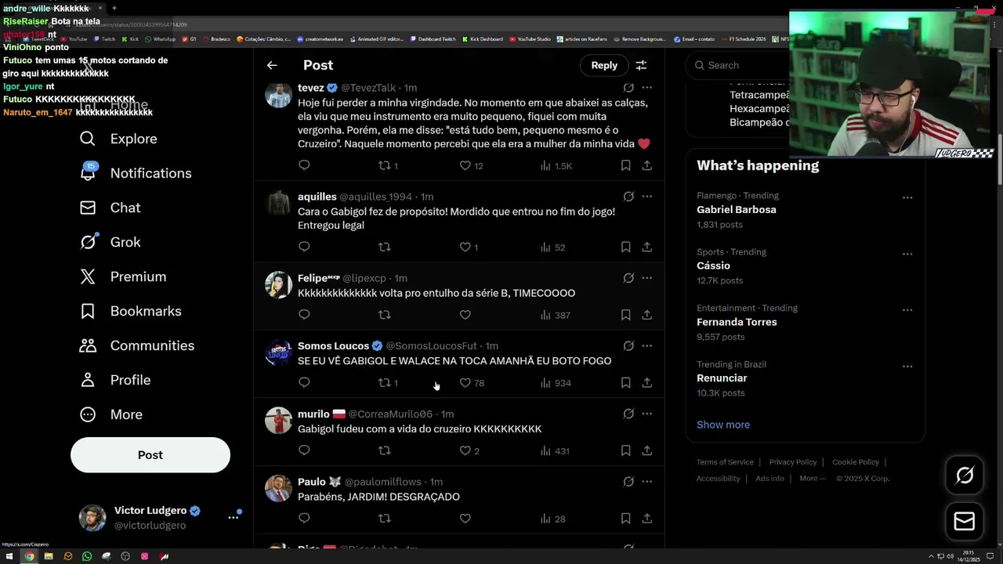Share Paulo's post
Screen dimensions: 1003x564
click(646, 519)
